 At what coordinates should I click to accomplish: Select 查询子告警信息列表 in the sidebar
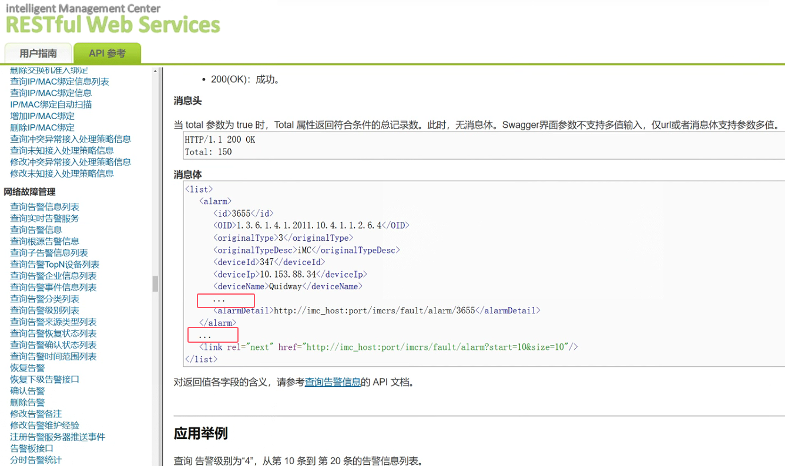pos(49,253)
